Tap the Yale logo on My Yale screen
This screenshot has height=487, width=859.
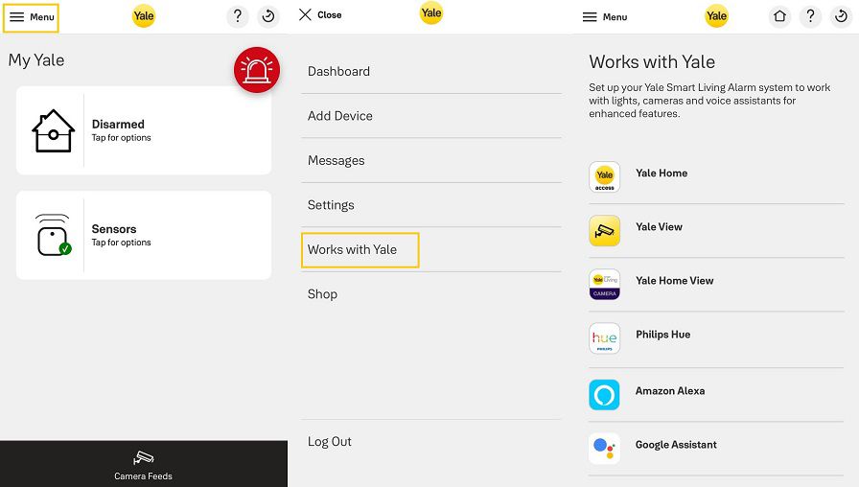coord(144,16)
